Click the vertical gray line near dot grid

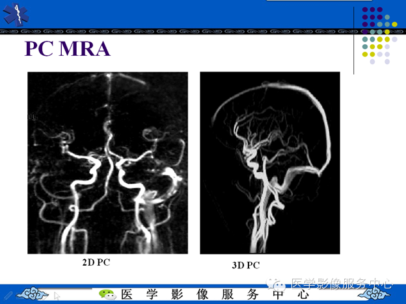point(354,40)
